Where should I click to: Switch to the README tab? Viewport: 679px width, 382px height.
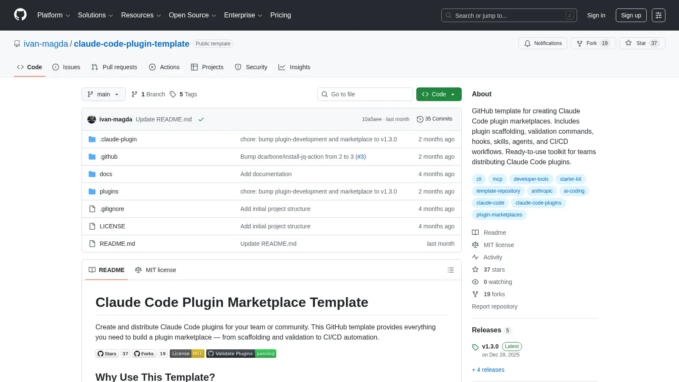tap(107, 270)
